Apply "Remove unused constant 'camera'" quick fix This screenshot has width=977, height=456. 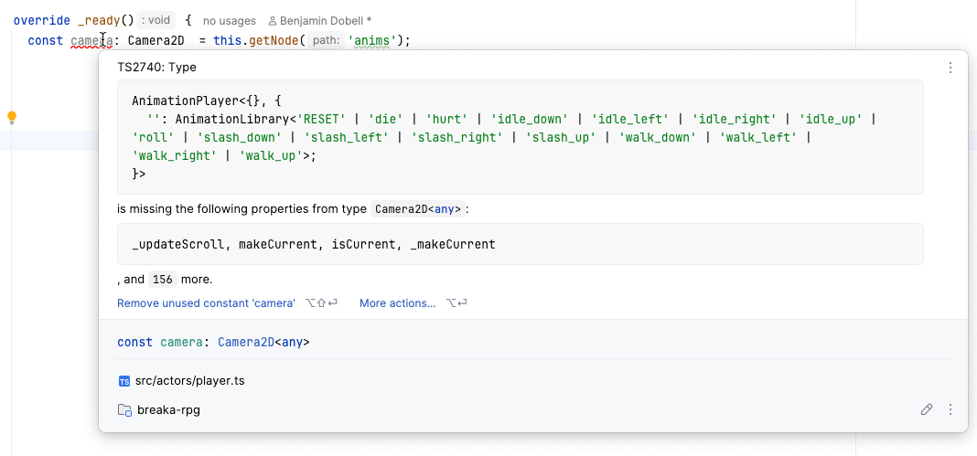(x=206, y=302)
